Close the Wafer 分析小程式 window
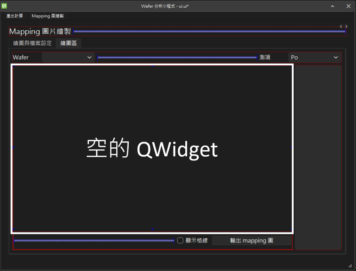 click(348, 6)
